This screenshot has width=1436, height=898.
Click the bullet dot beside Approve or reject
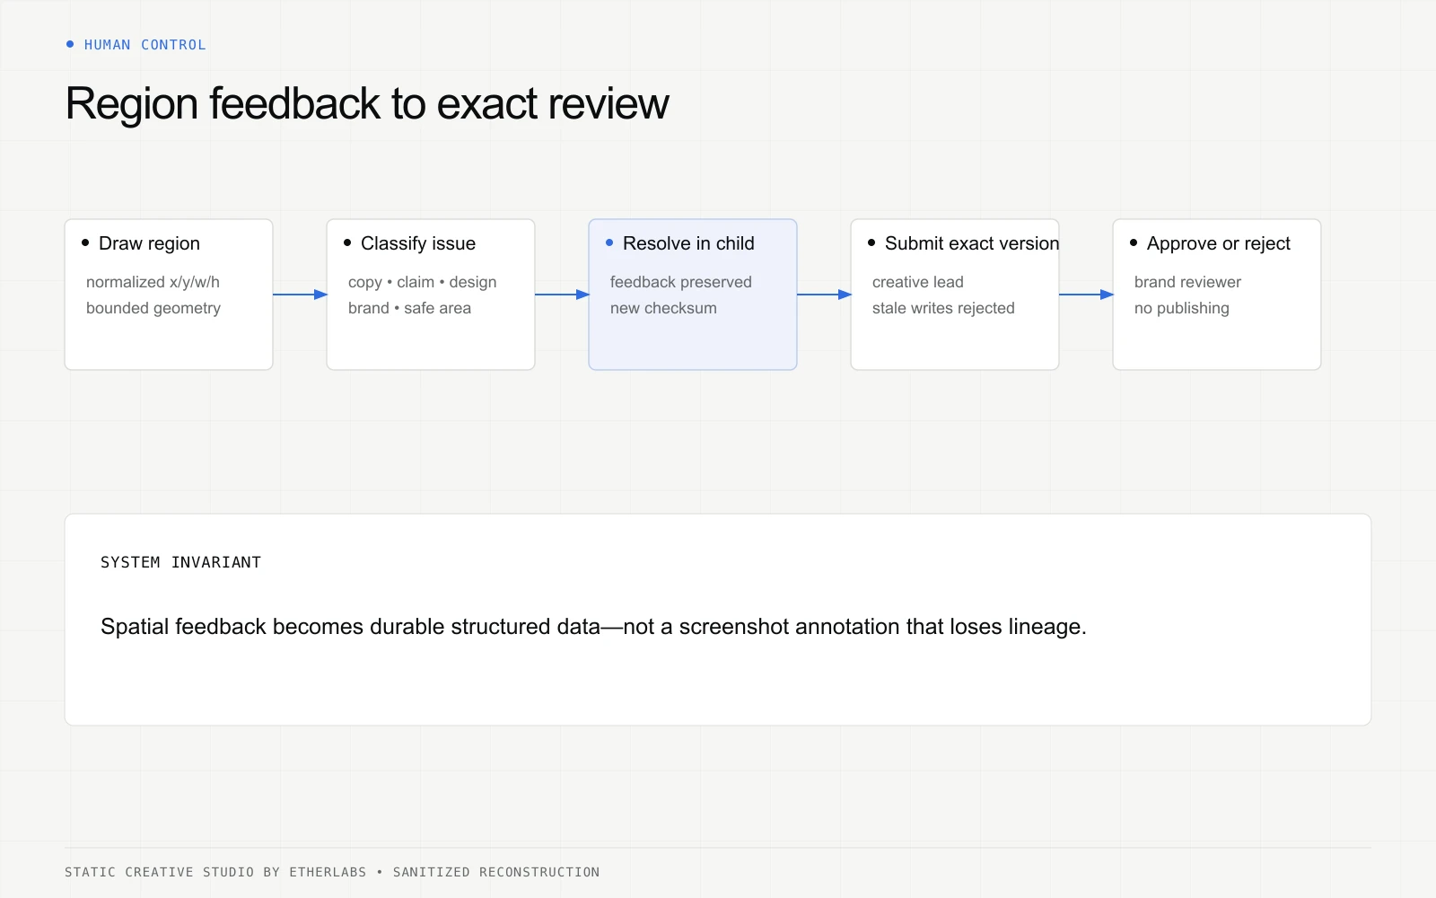click(x=1134, y=242)
